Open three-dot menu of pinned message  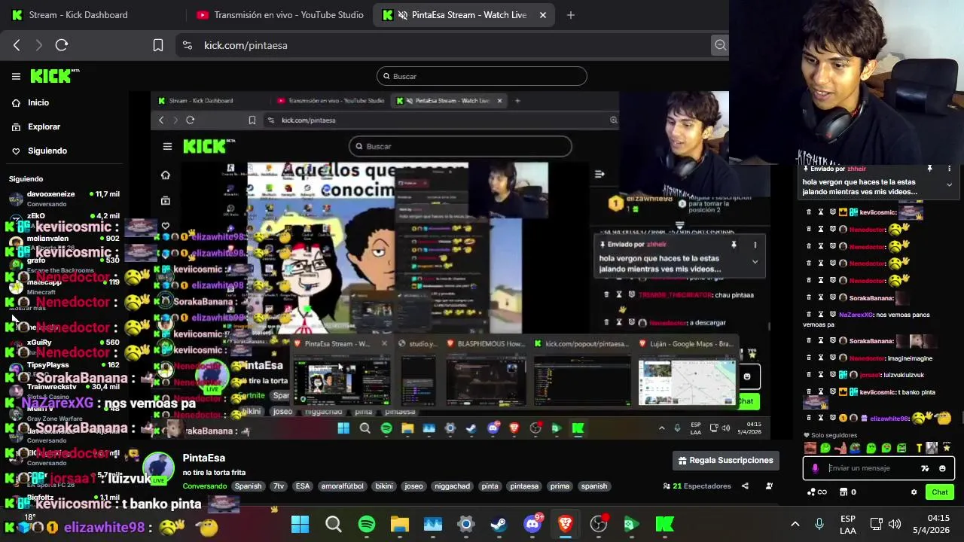tap(949, 169)
